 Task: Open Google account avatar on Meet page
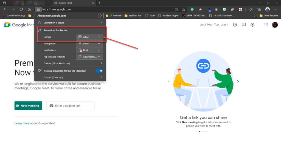(x=274, y=25)
